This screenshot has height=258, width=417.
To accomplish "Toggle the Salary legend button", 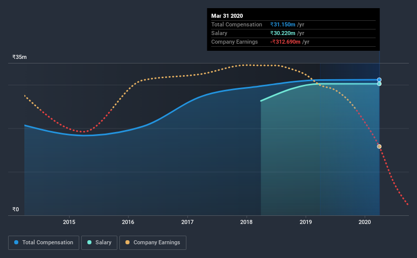I will click(x=99, y=243).
